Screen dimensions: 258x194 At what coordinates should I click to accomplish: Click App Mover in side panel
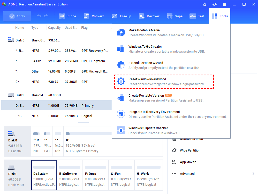point(188,162)
